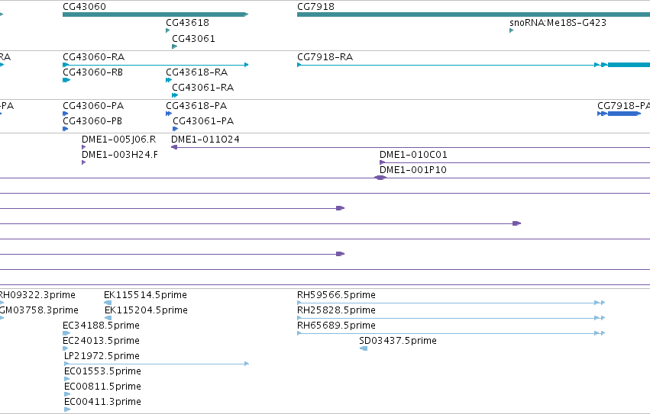Select the CG43060-PA protein label
The width and height of the screenshot is (650, 414).
coord(93,105)
